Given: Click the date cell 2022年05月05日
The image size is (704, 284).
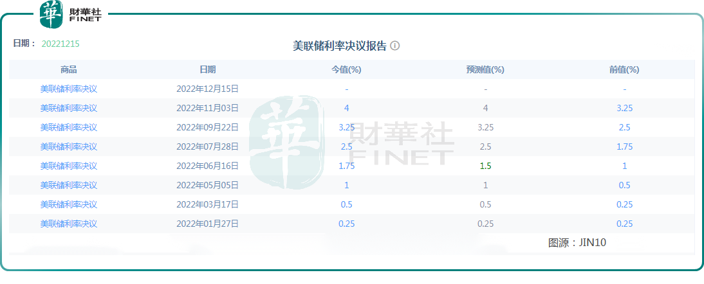Looking at the screenshot, I should click(207, 185).
